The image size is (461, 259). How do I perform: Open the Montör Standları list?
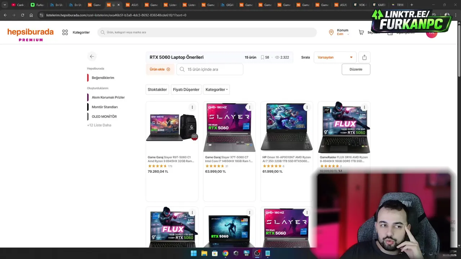[104, 107]
